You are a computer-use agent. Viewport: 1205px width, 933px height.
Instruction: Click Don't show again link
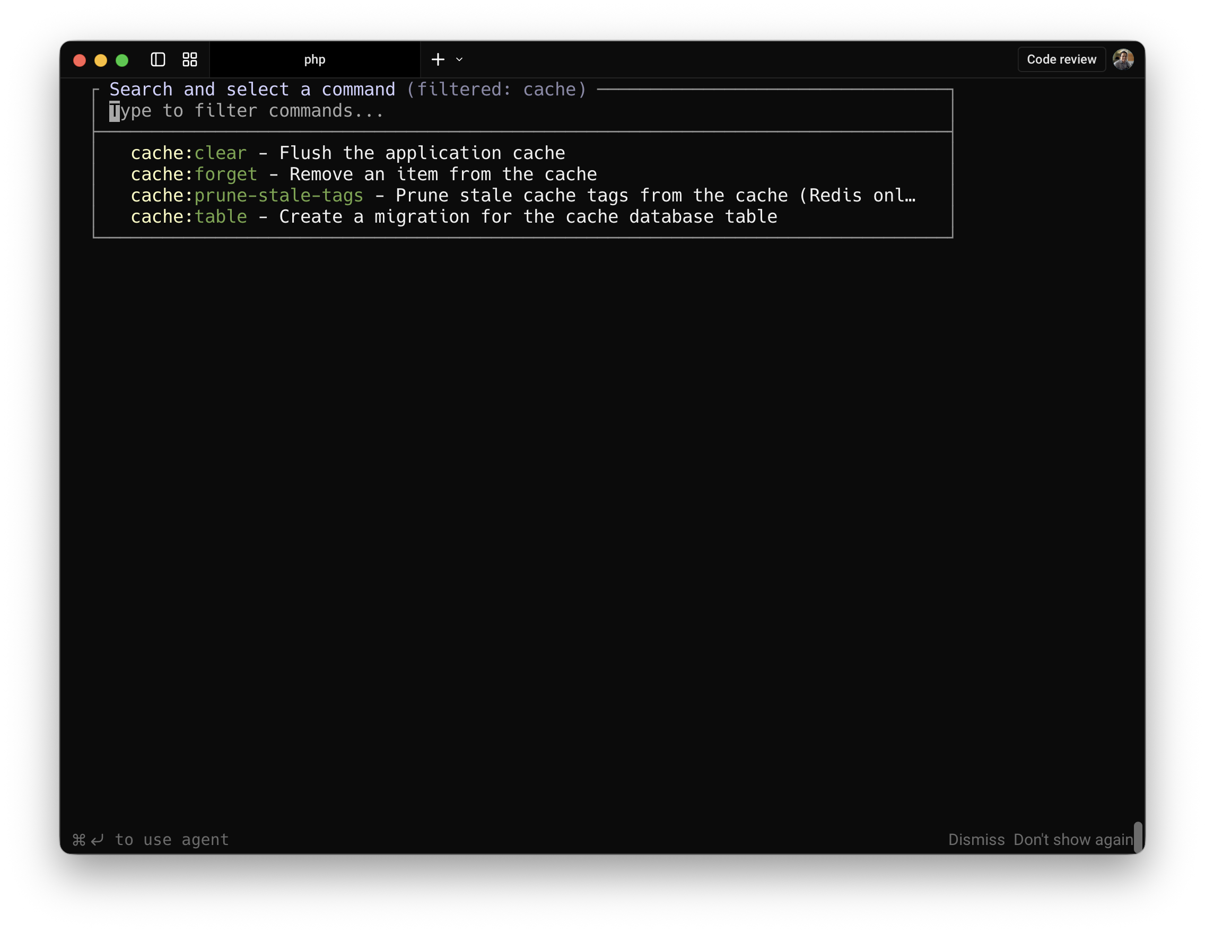(1073, 839)
